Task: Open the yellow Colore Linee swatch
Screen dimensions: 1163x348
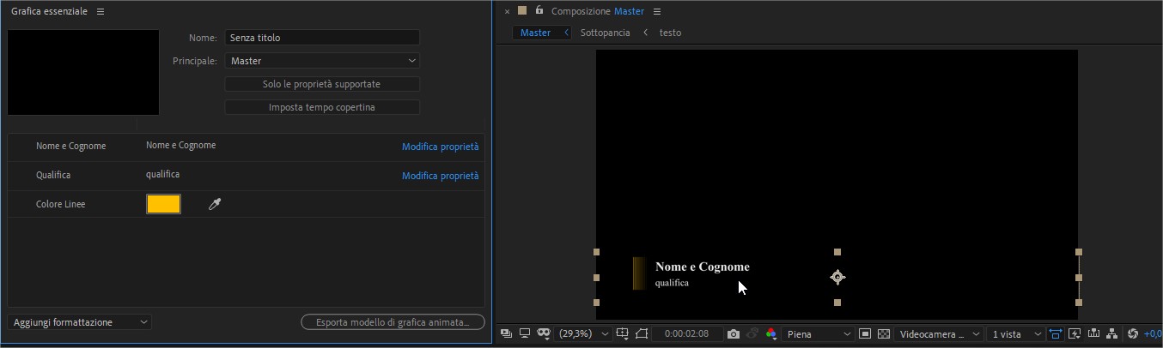Action: click(163, 204)
